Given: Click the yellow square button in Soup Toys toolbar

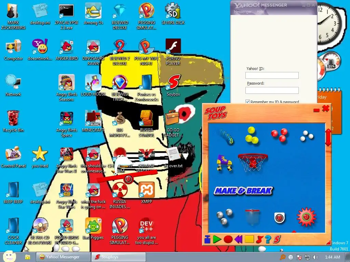Looking at the screenshot, I should (249, 239).
